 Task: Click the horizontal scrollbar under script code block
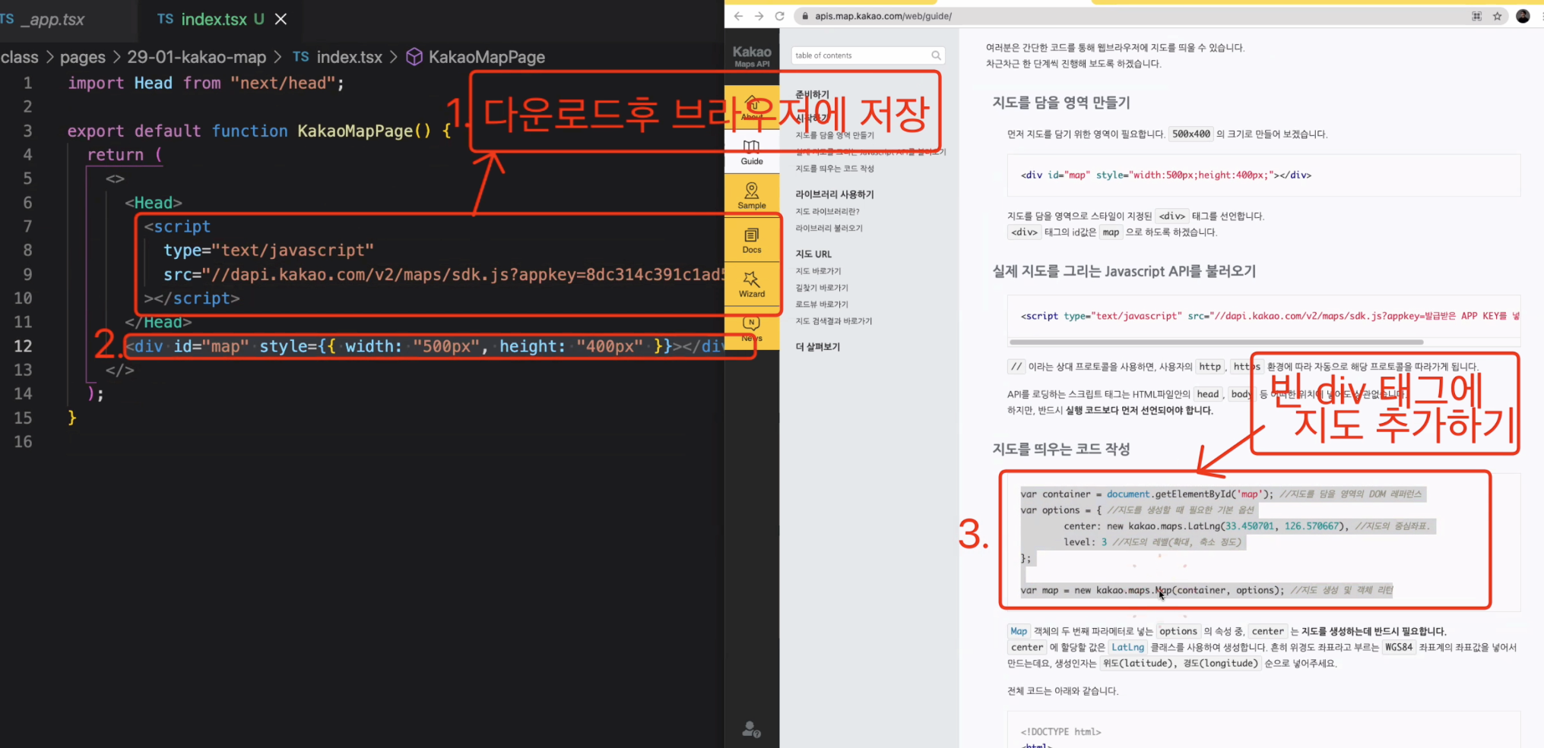[1216, 342]
